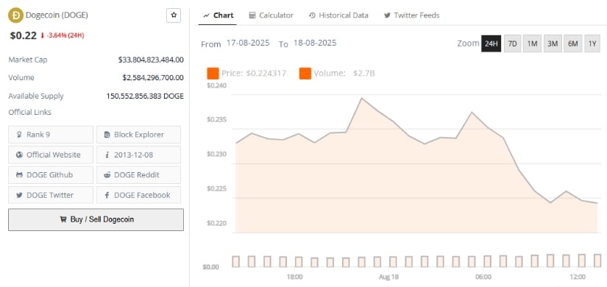Click the Rank award icon
This screenshot has height=287, width=607.
point(19,135)
